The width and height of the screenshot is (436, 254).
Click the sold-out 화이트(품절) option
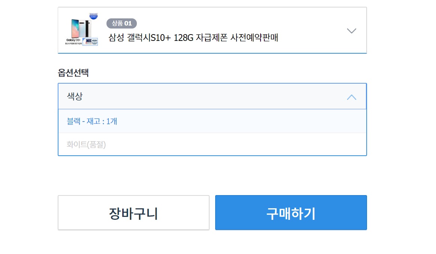tap(86, 144)
